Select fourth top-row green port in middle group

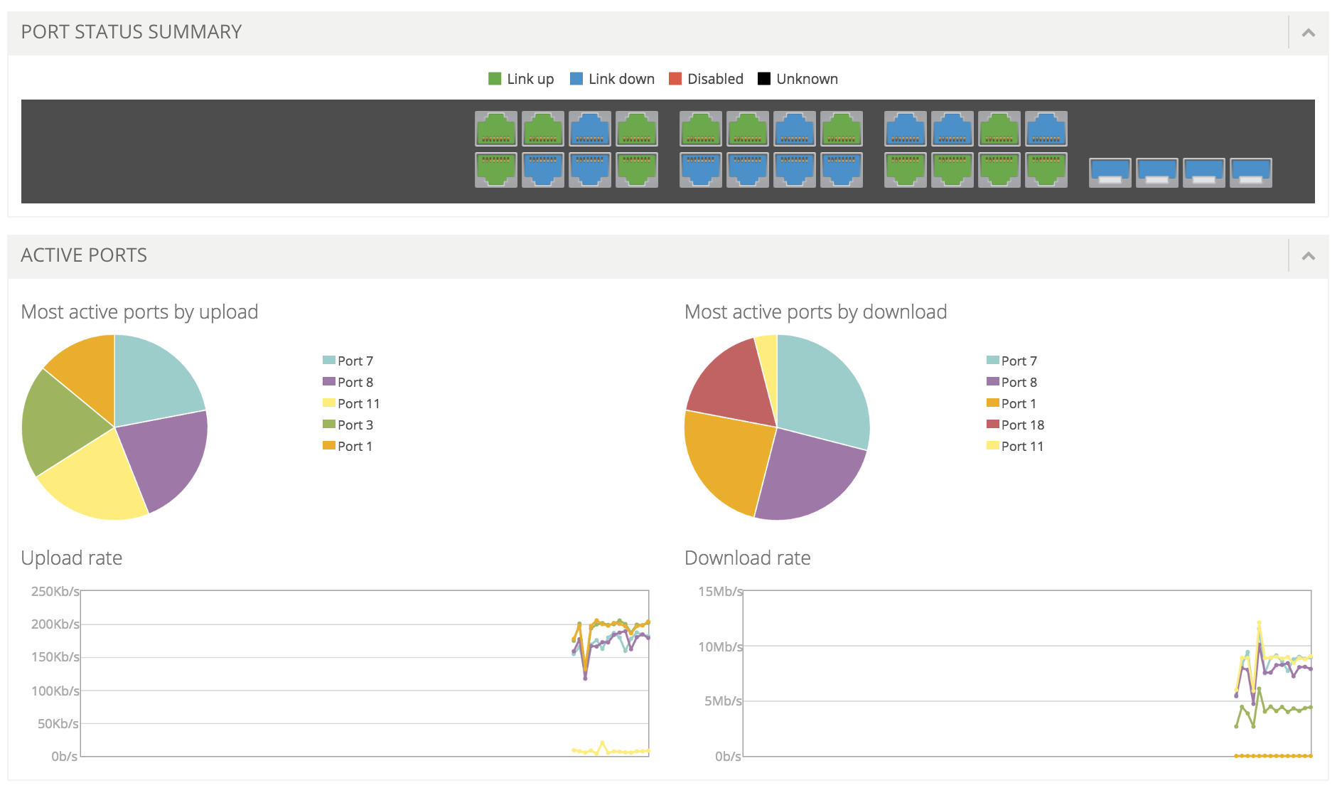[x=842, y=129]
